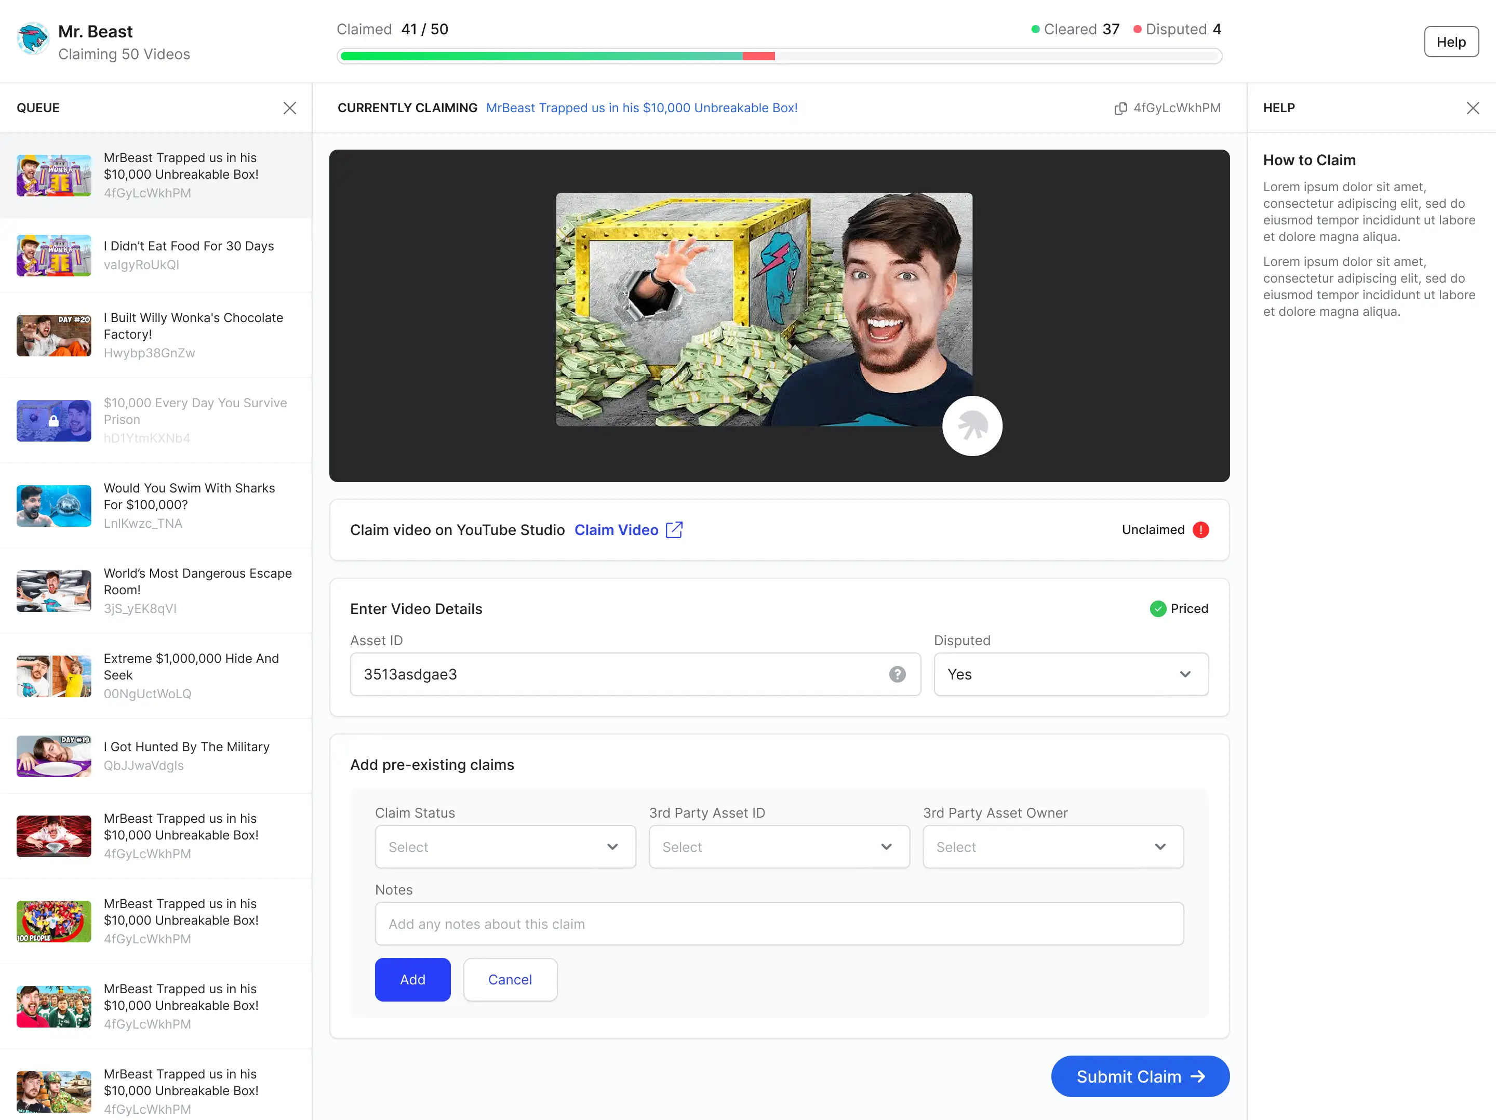Image resolution: width=1496 pixels, height=1120 pixels.
Task: Select queue item World's Most Dangerous Escape Room
Action: [155, 591]
